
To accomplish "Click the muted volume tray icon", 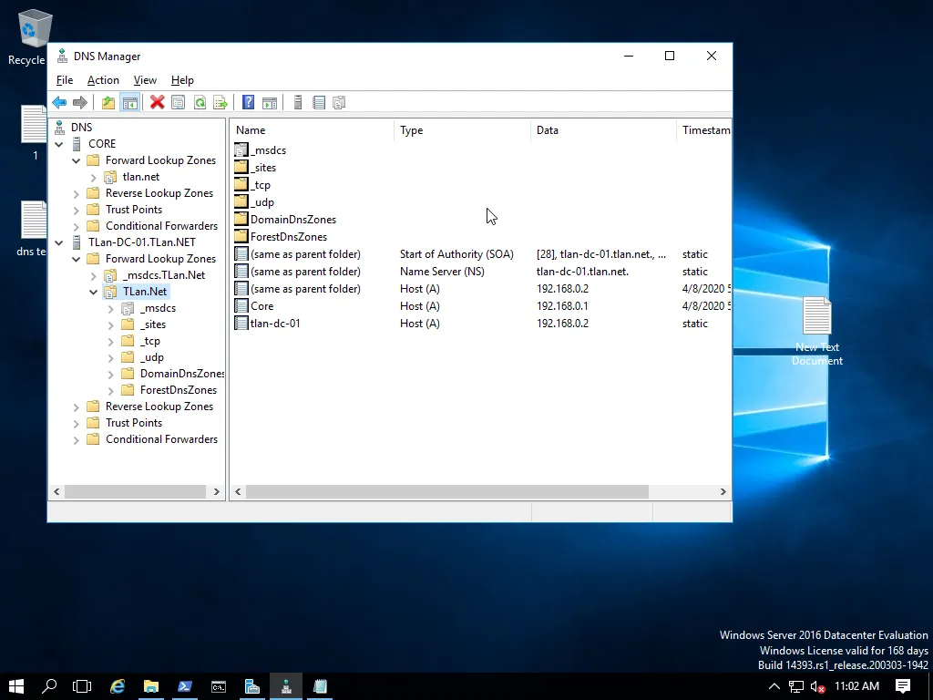I will pyautogui.click(x=818, y=687).
